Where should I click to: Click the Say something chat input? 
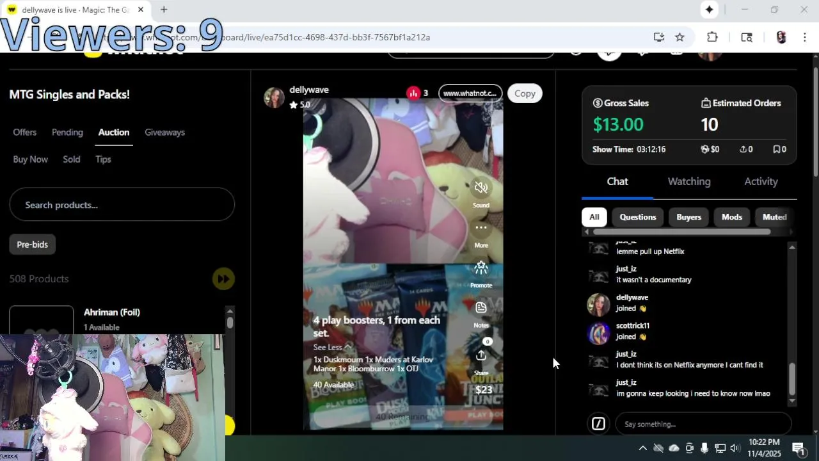pyautogui.click(x=704, y=424)
